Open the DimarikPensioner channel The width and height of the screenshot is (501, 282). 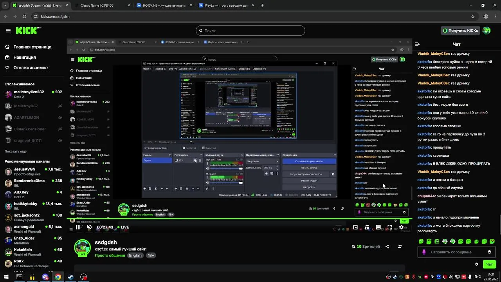click(33, 129)
